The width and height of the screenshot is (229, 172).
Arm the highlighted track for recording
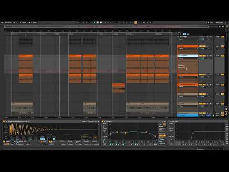pyautogui.click(x=211, y=56)
